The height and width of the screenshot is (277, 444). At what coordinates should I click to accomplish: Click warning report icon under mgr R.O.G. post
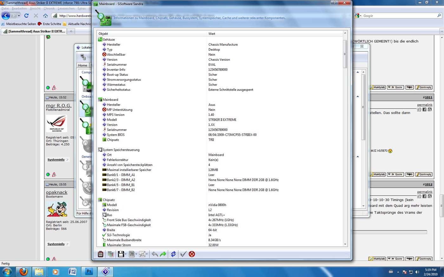tap(54, 174)
